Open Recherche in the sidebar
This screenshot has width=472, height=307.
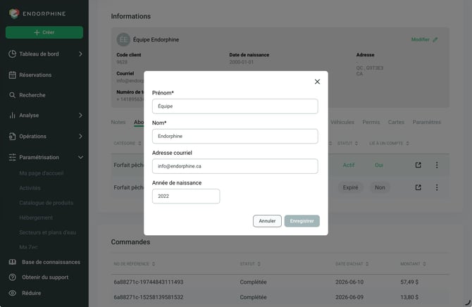pos(32,95)
